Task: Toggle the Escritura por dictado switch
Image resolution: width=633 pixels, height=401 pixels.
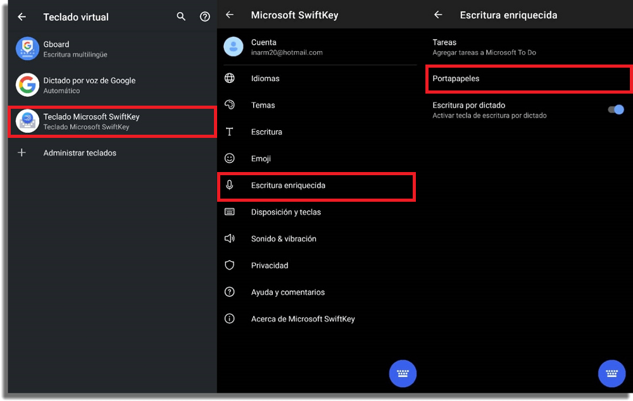Action: (x=616, y=109)
